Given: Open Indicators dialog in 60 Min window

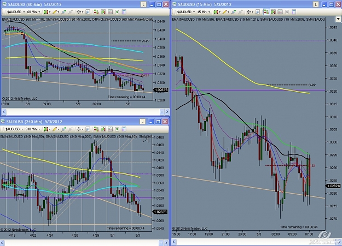Looking at the screenshot, I should coord(110,12).
